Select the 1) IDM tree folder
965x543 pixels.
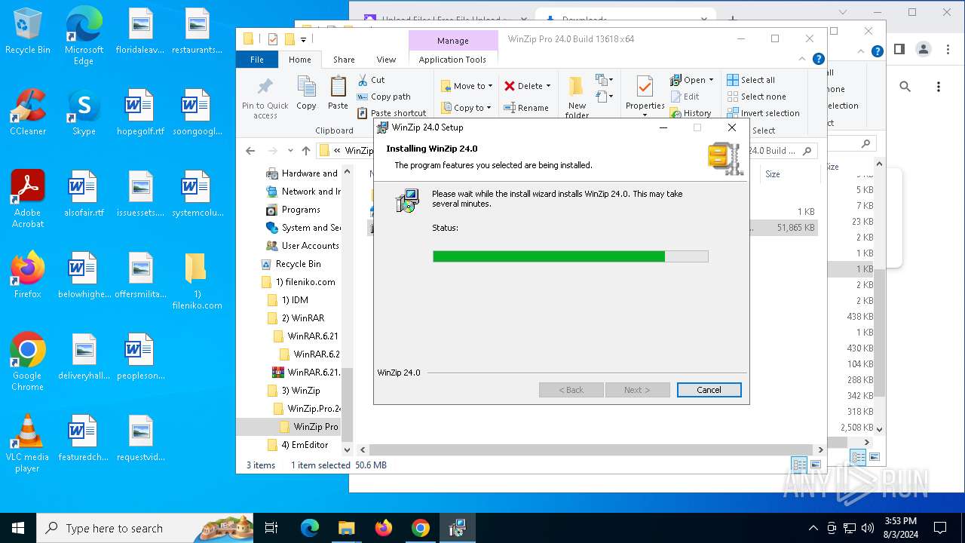tap(288, 300)
